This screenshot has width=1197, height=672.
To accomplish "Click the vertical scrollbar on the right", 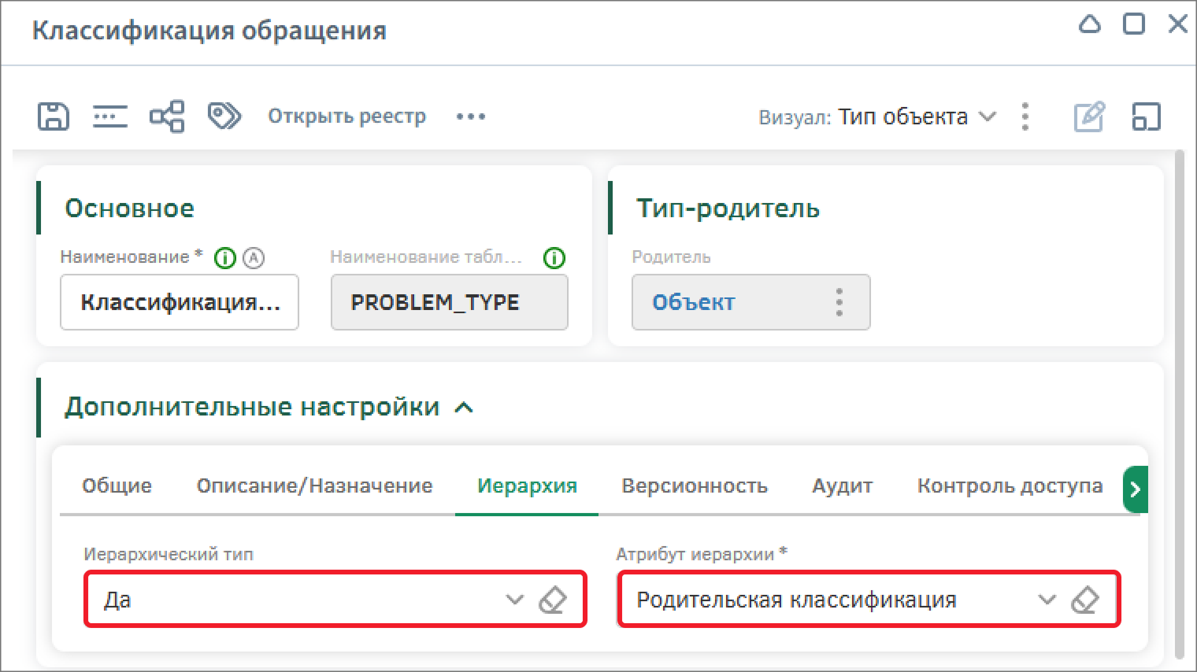I will coord(1179,404).
